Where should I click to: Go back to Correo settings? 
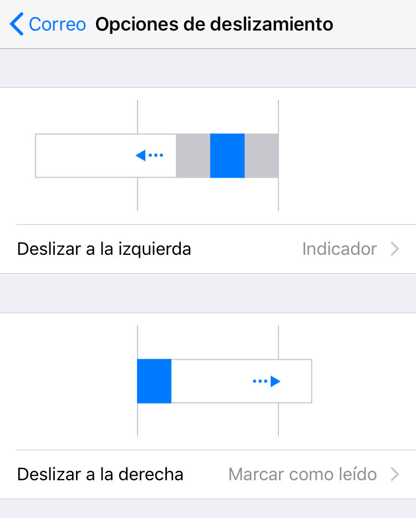(x=48, y=24)
